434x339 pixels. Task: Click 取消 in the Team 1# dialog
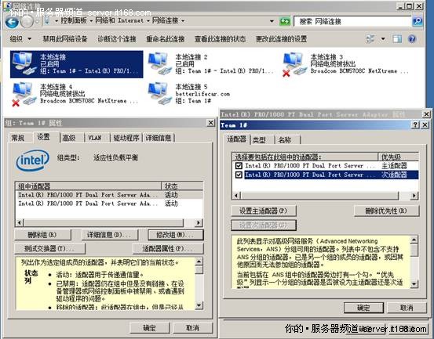pos(407,308)
